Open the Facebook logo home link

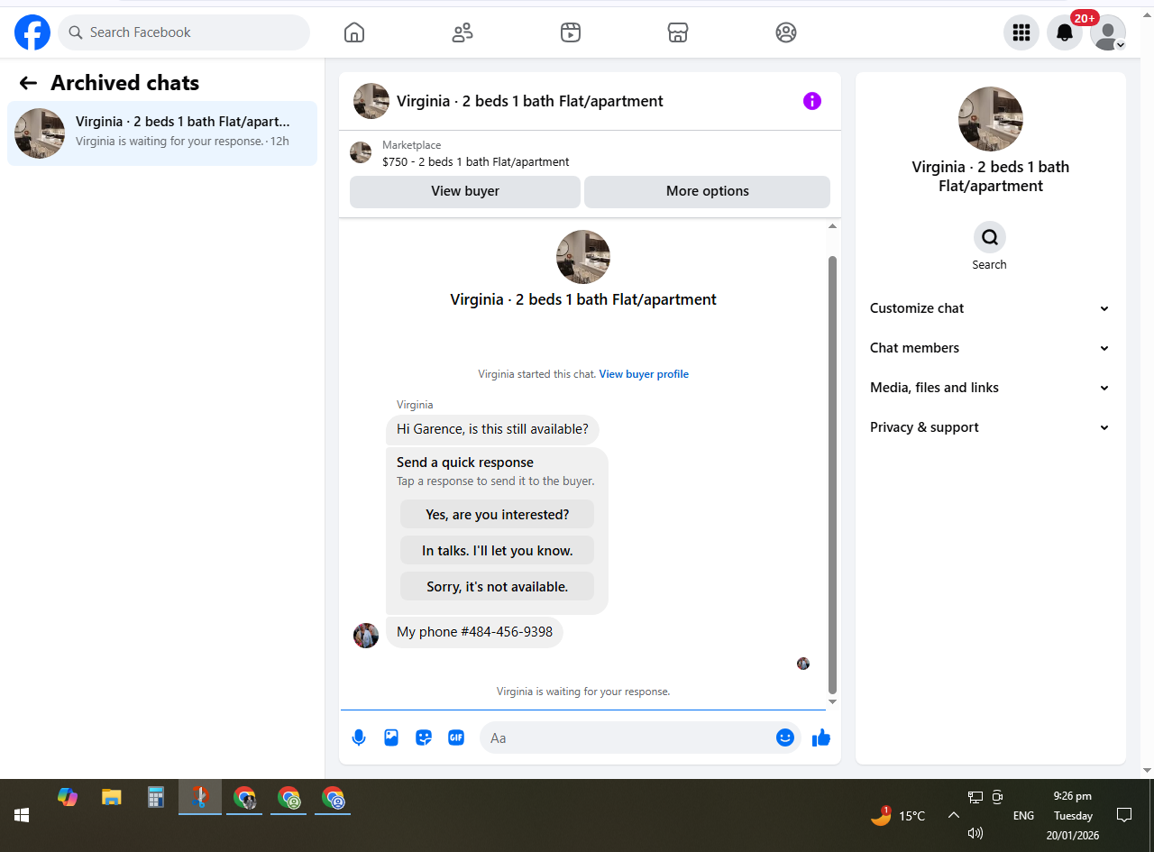click(32, 32)
